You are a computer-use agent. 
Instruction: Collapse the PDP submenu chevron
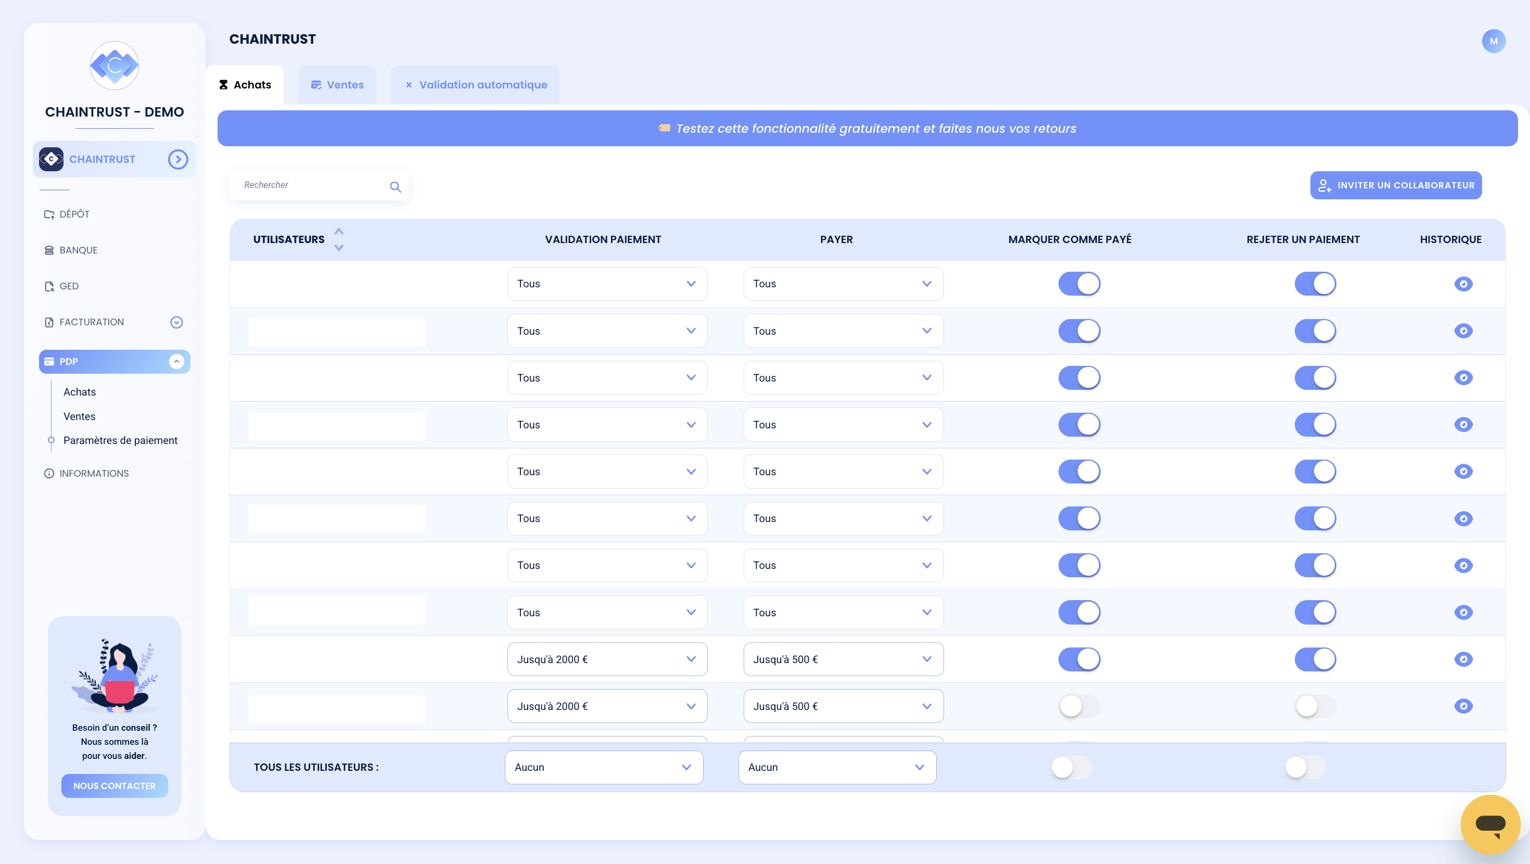[x=176, y=361]
